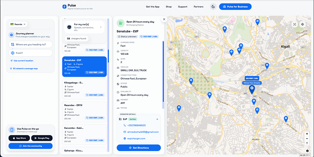Download from Google Play
Image resolution: width=314 pixels, height=157 pixels.
point(42,138)
